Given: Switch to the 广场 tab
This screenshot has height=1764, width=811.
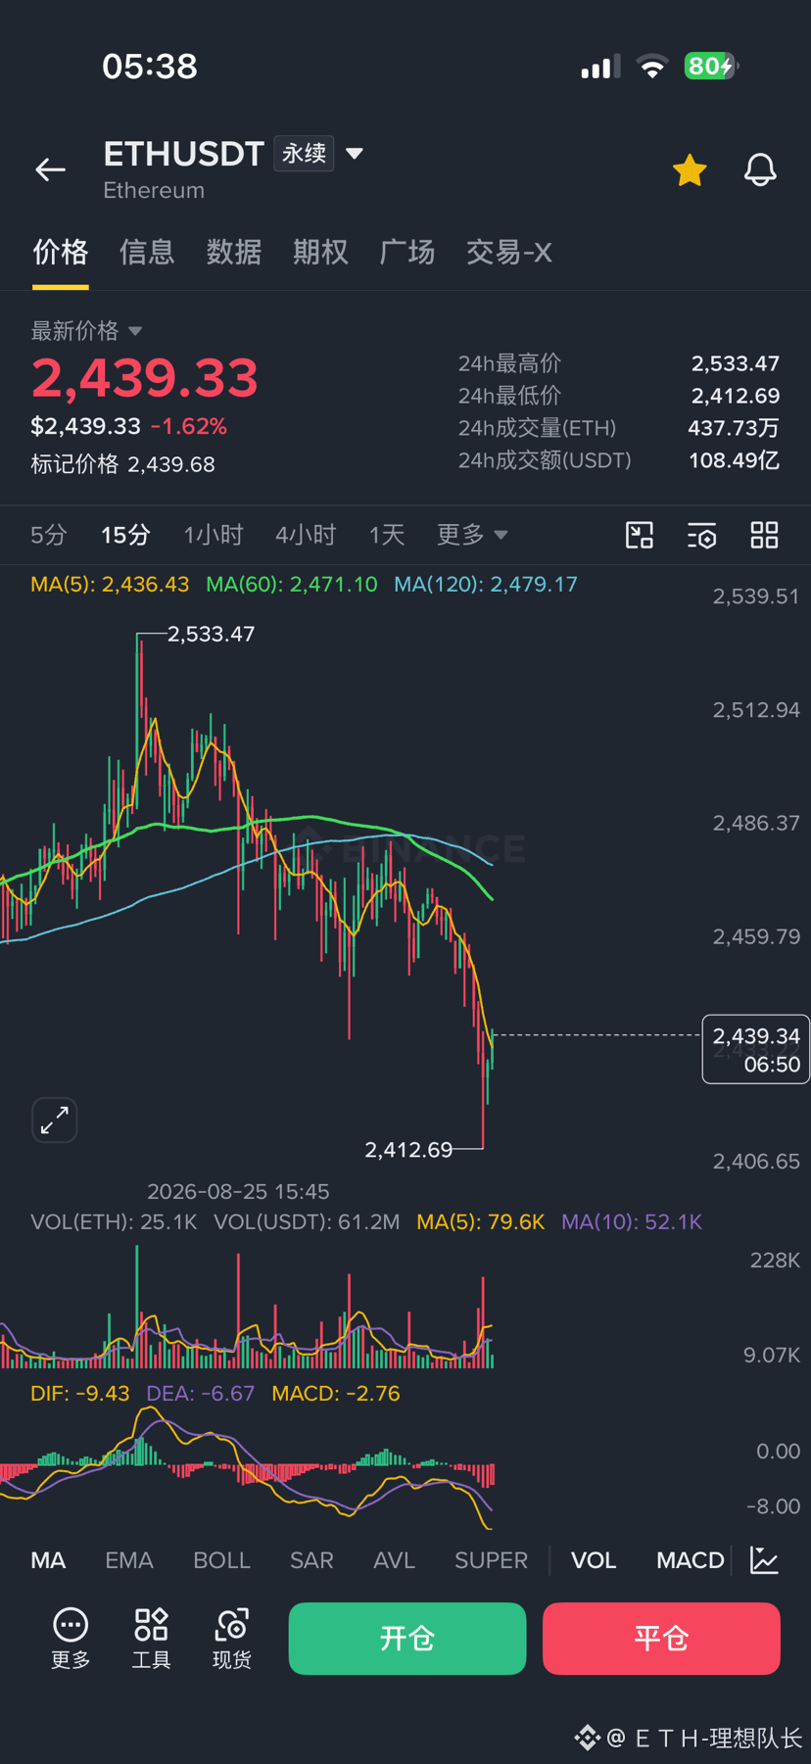Looking at the screenshot, I should (407, 253).
